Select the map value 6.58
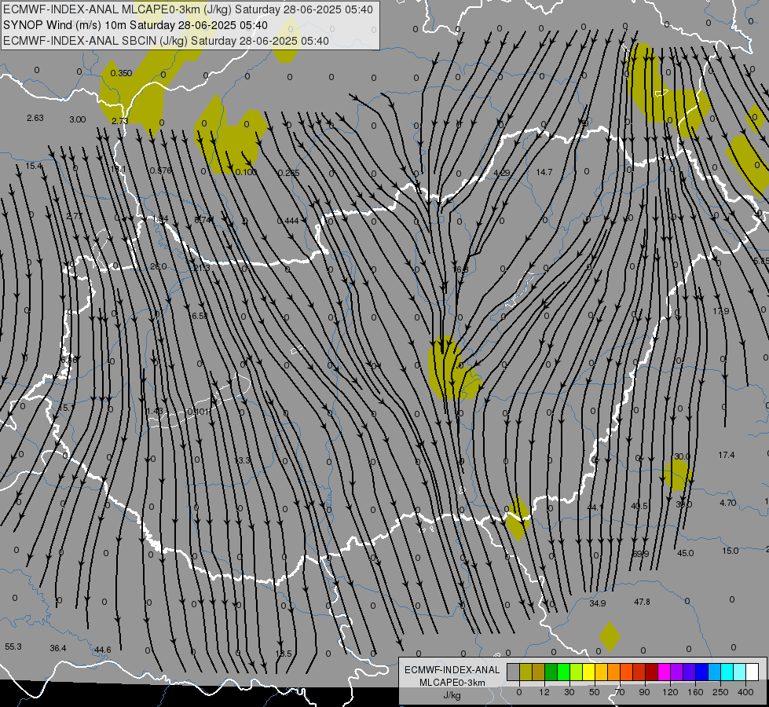 click(200, 316)
